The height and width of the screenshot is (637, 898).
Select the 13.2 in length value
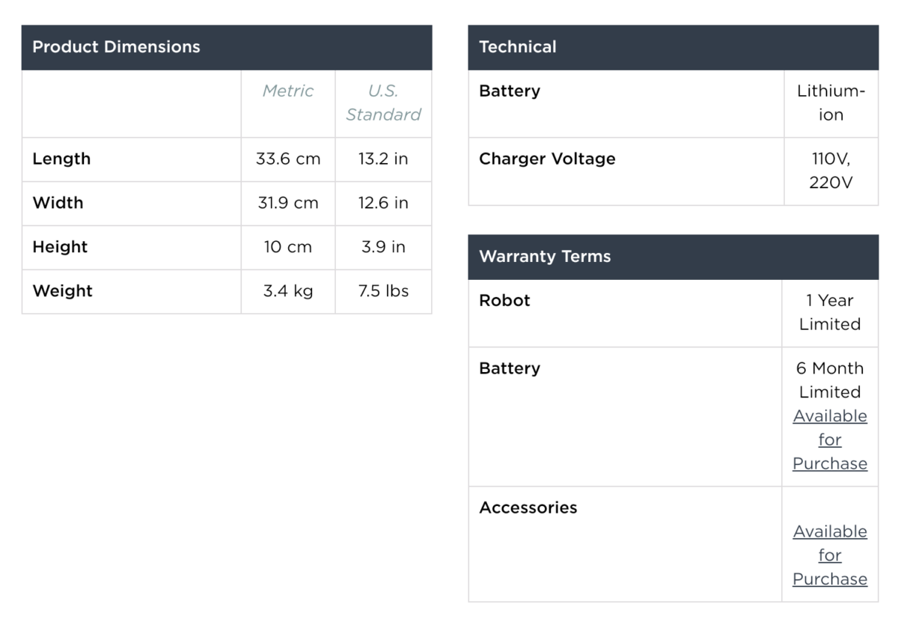(x=383, y=159)
